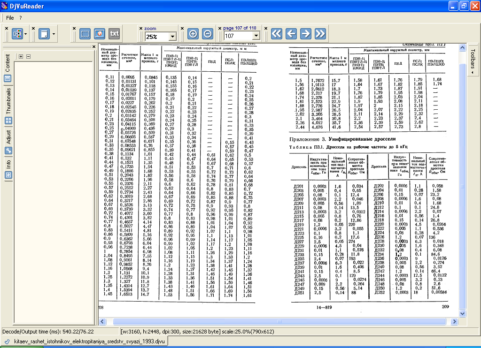Open the File menu

(x=10, y=18)
